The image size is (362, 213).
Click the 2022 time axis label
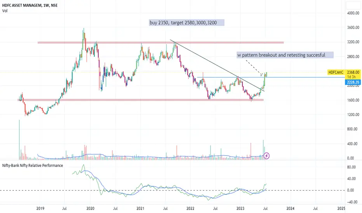coord(190,208)
